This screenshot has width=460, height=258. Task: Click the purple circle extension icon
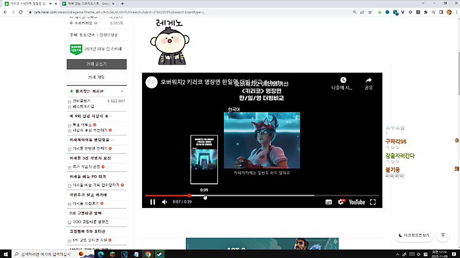[410, 12]
